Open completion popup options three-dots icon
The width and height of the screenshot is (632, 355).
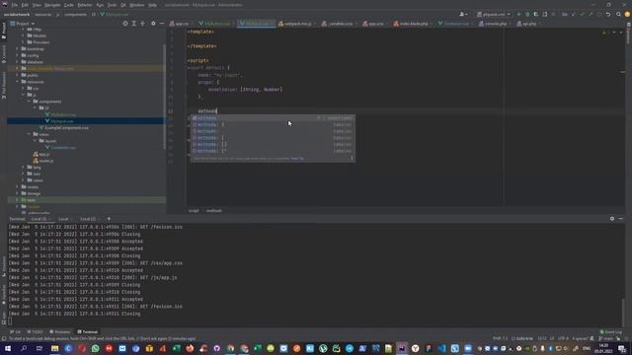(x=352, y=159)
